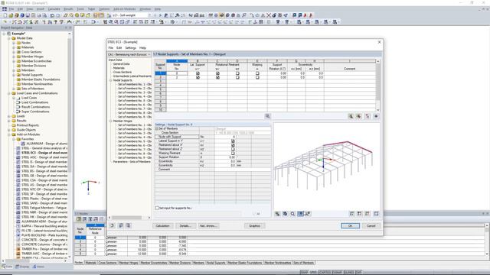
Task: Collapse the Member Hinges tree node in dialog
Action: 110,121
